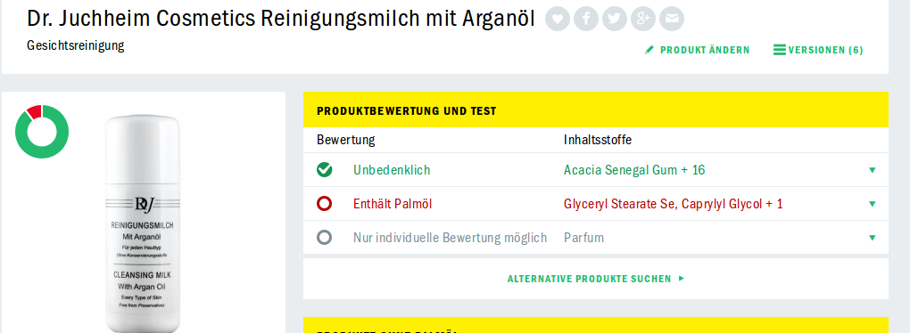
Task: Click the pencil edit icon
Action: coord(649,51)
